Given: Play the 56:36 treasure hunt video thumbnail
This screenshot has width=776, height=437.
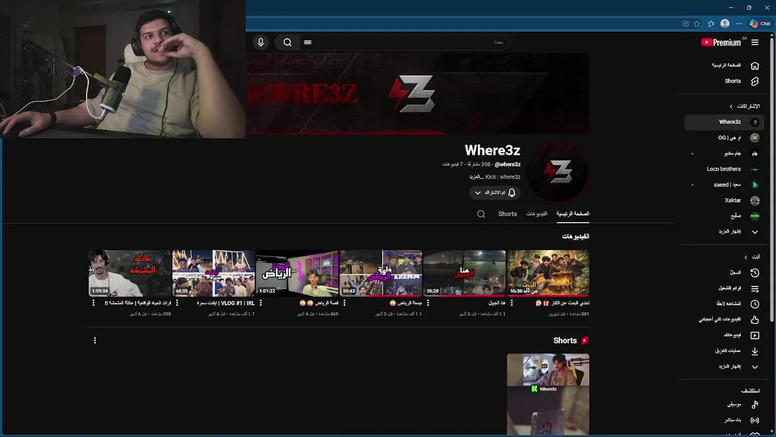Looking at the screenshot, I should (548, 273).
